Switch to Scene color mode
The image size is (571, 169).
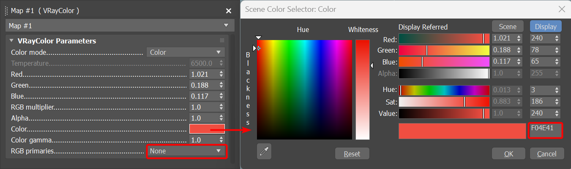(x=508, y=26)
